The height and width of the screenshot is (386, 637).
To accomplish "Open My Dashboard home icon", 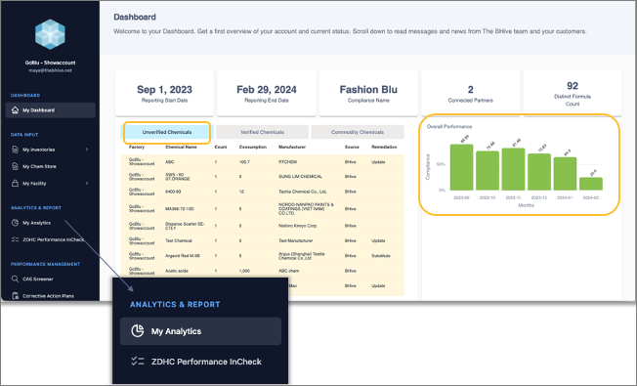I will (15, 110).
